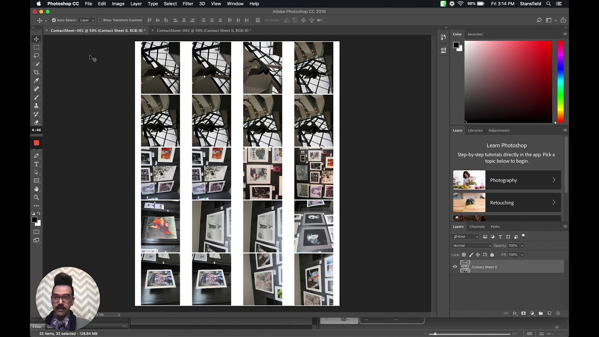Create new fill or adjustment layer
This screenshot has height=337, width=599.
[x=532, y=314]
